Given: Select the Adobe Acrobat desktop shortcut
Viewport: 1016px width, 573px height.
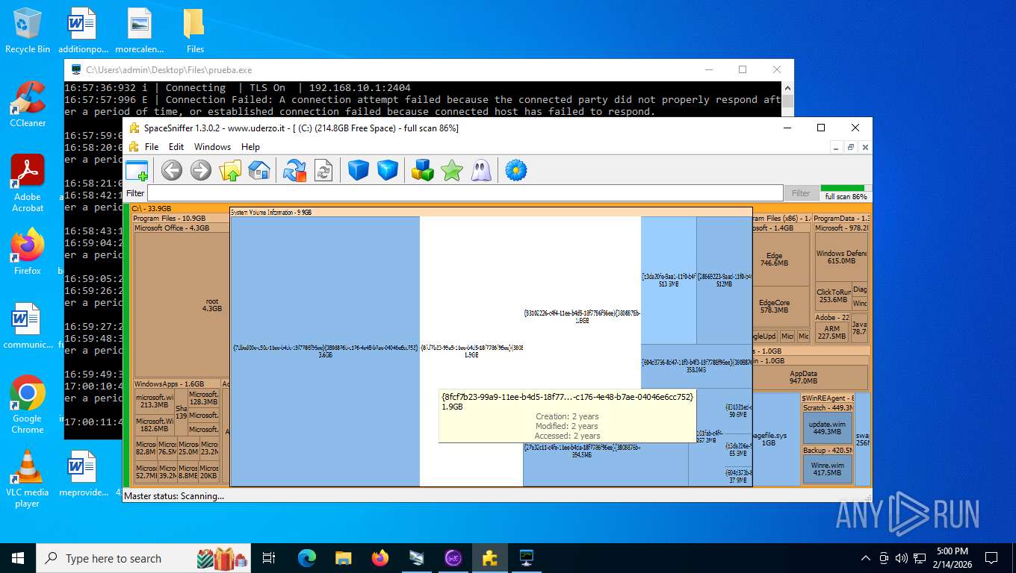Looking at the screenshot, I should click(x=28, y=183).
